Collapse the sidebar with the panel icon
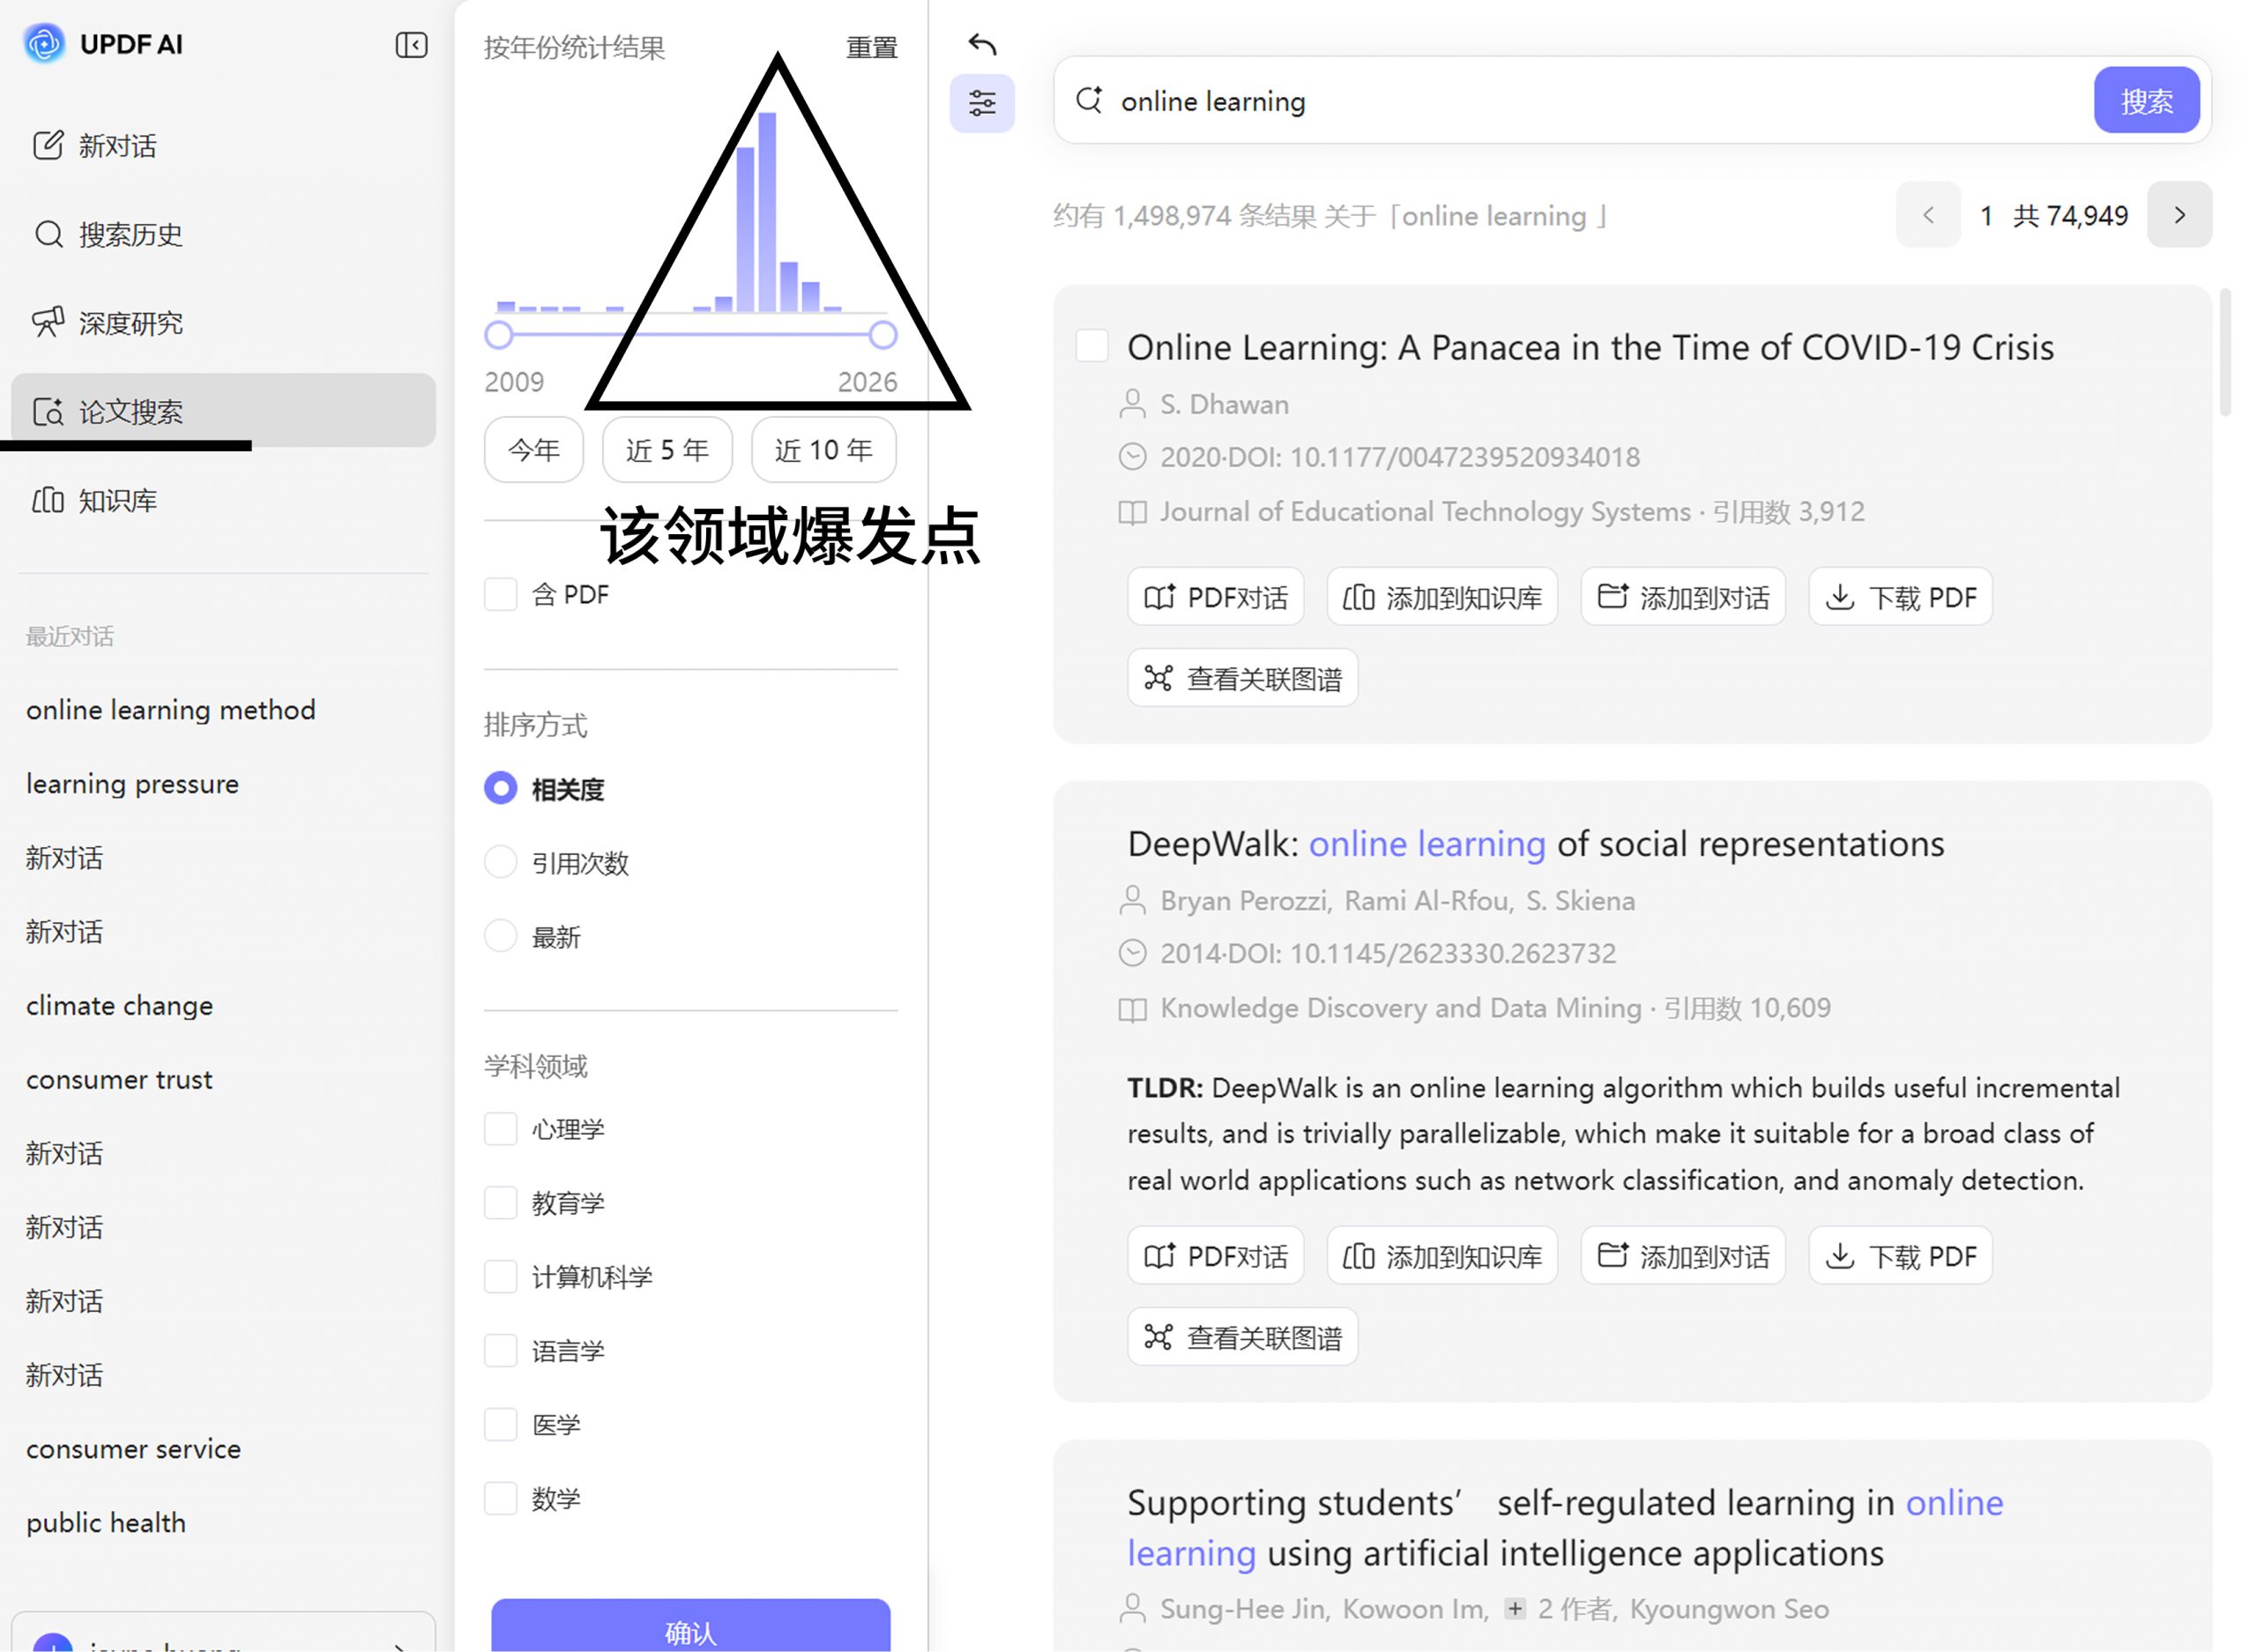Screen dimensions: 2257x1652 pos(411,45)
